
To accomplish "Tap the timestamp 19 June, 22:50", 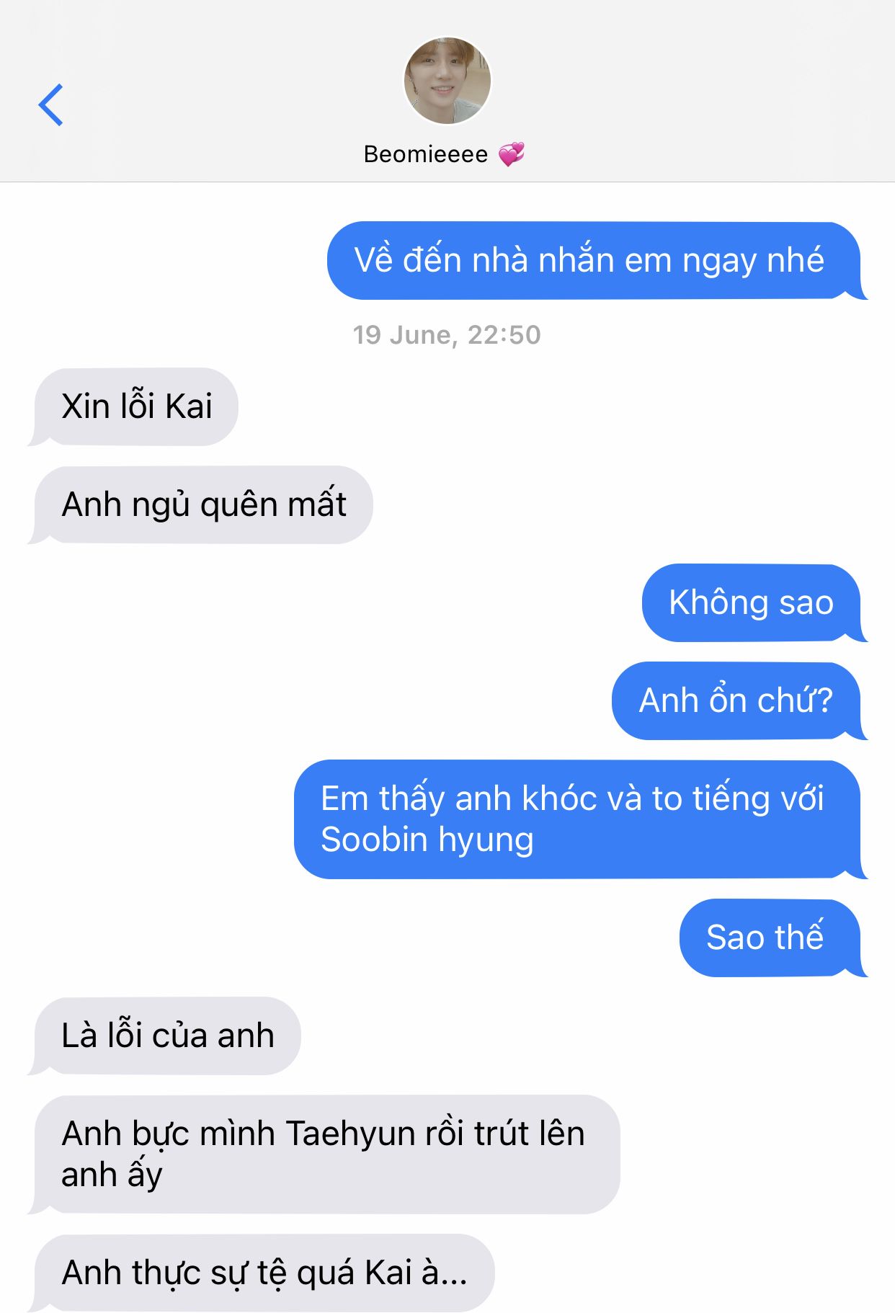I will [x=447, y=335].
